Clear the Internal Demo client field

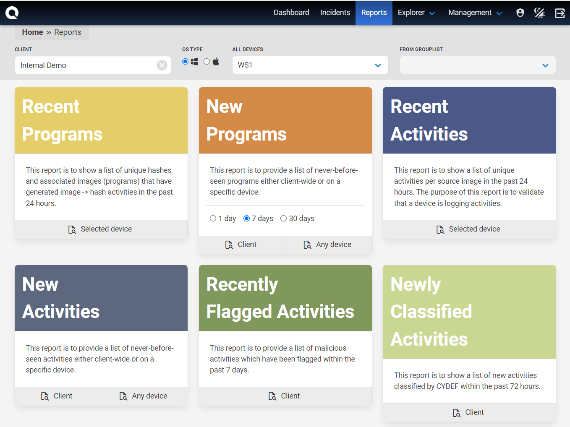click(162, 65)
